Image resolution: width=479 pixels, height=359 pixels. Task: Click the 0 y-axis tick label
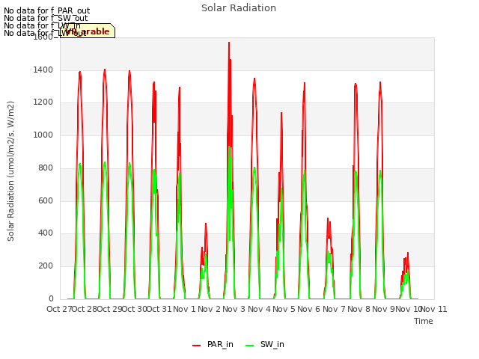click(51, 298)
